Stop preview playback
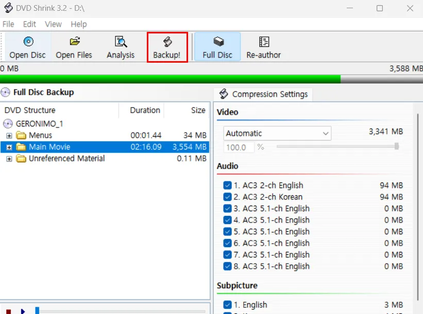423x314 pixels. pyautogui.click(x=8, y=311)
